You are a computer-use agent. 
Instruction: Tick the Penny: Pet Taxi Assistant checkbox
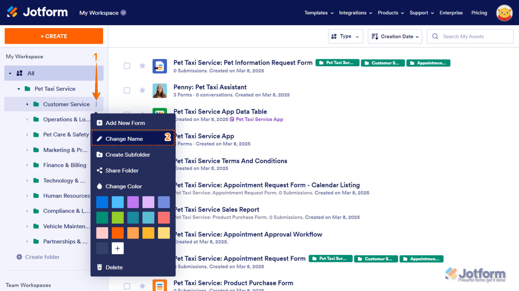(127, 90)
